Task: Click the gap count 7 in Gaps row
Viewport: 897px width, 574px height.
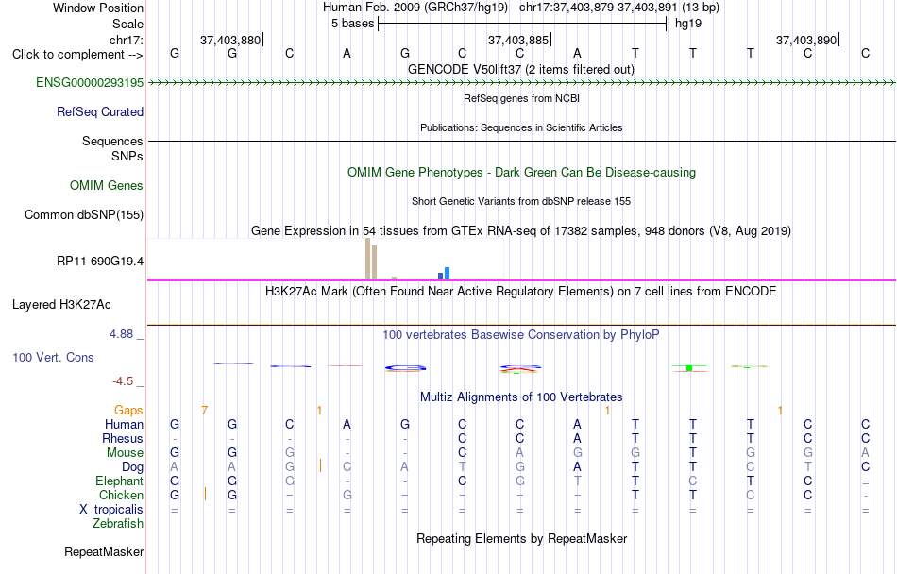Action: (204, 411)
